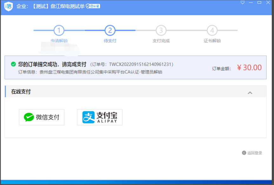Click the 在线支付 section header
This screenshot has height=185, width=274.
[21, 92]
